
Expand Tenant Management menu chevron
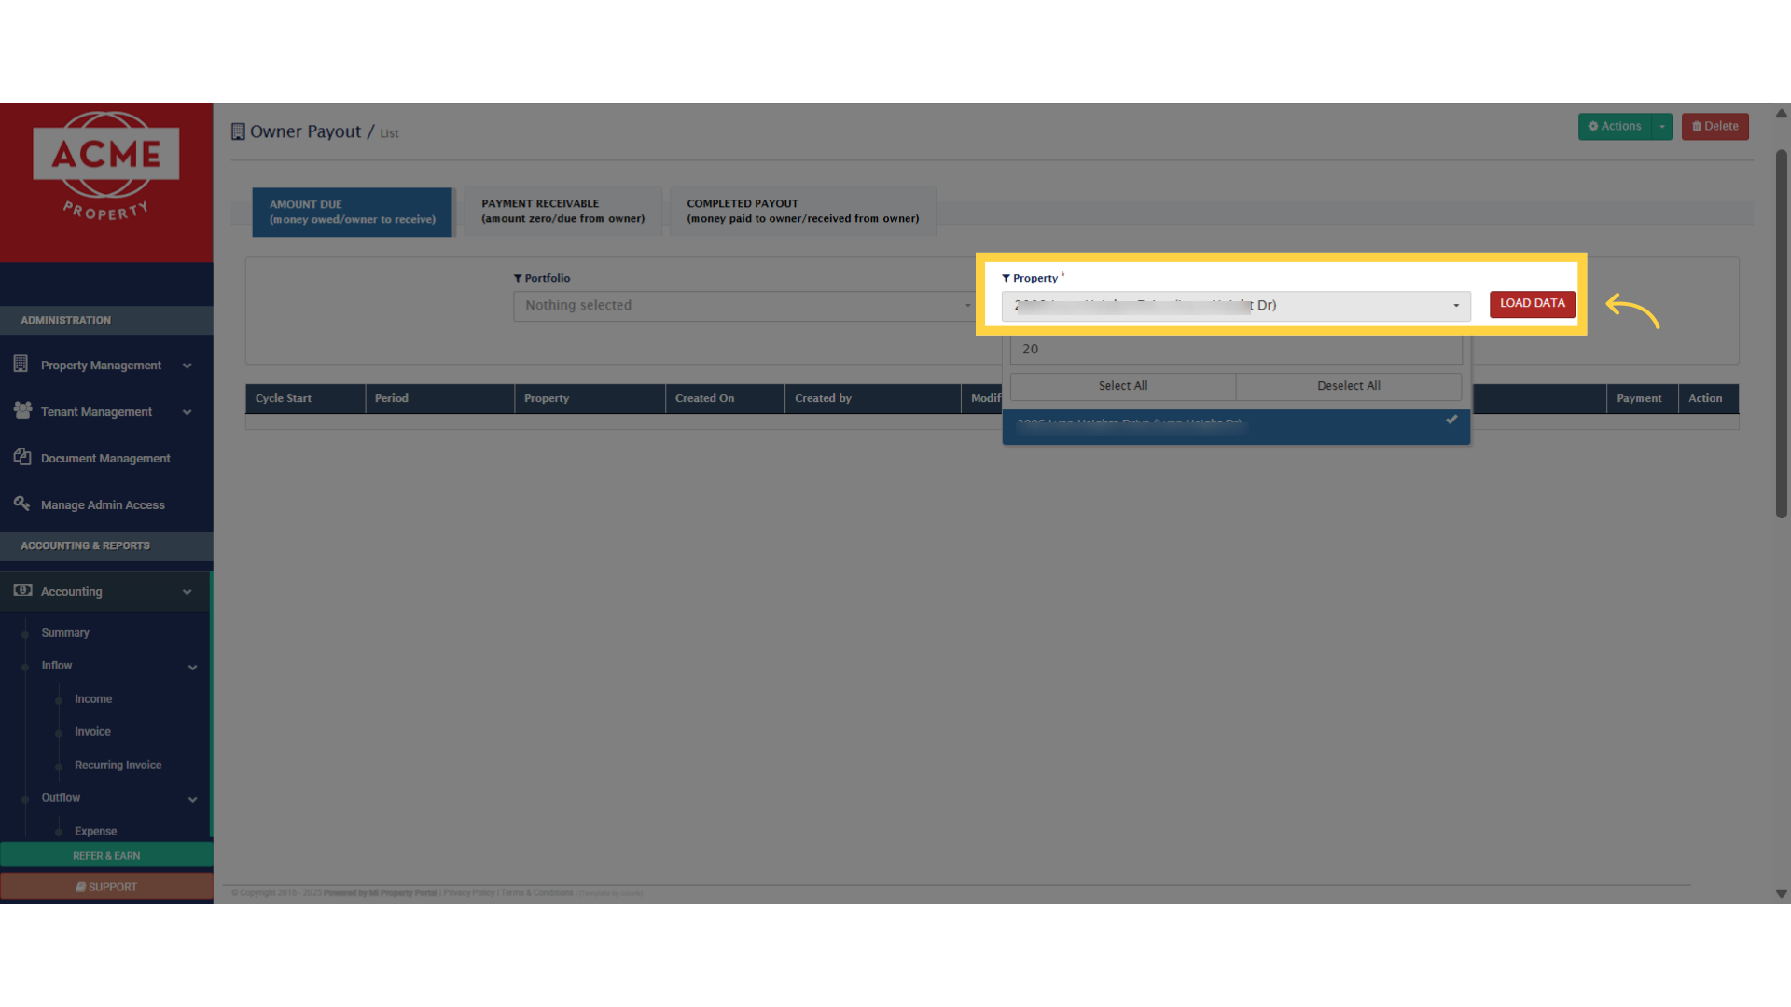click(x=187, y=412)
